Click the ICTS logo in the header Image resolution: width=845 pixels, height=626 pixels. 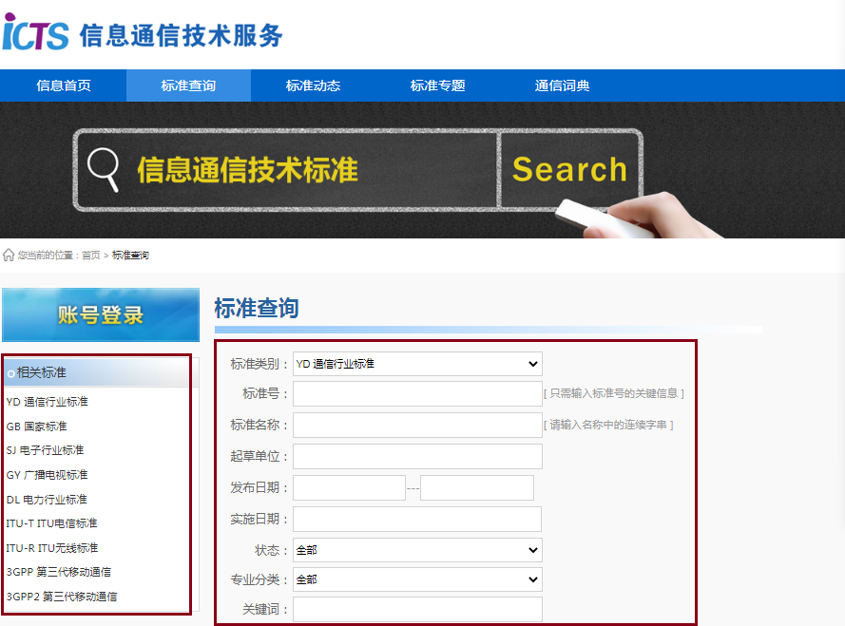click(38, 33)
